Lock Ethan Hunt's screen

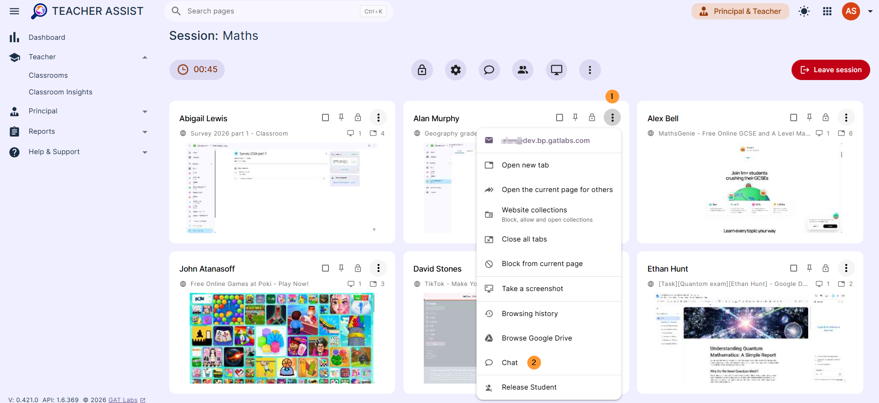[826, 268]
